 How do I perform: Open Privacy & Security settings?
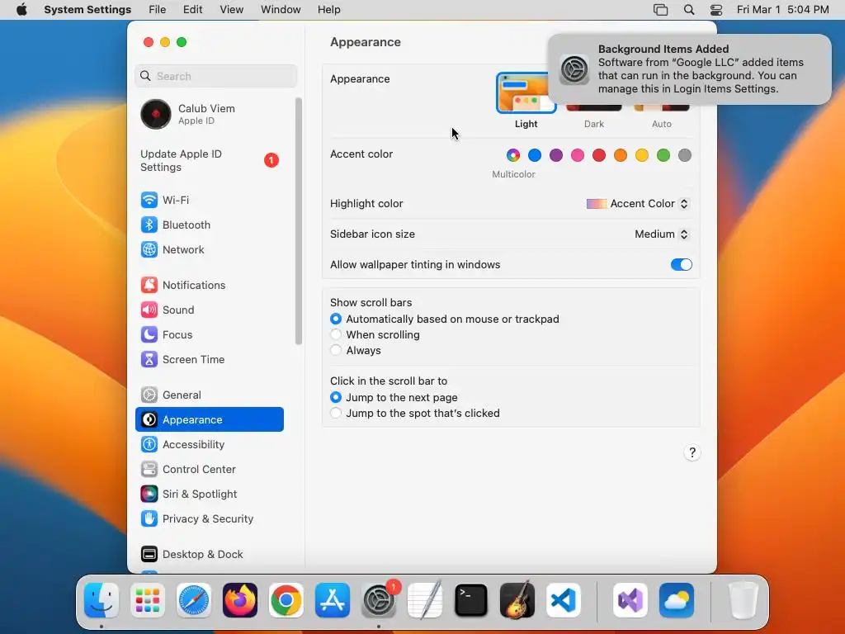[x=209, y=519]
